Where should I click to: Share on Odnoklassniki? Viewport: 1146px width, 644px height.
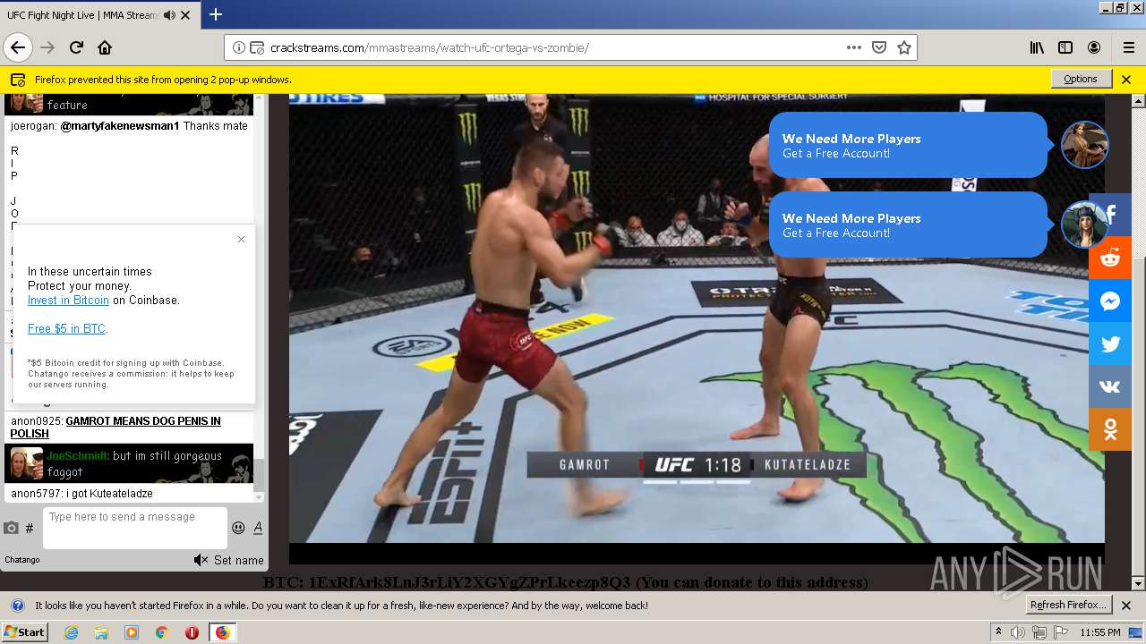(1110, 429)
